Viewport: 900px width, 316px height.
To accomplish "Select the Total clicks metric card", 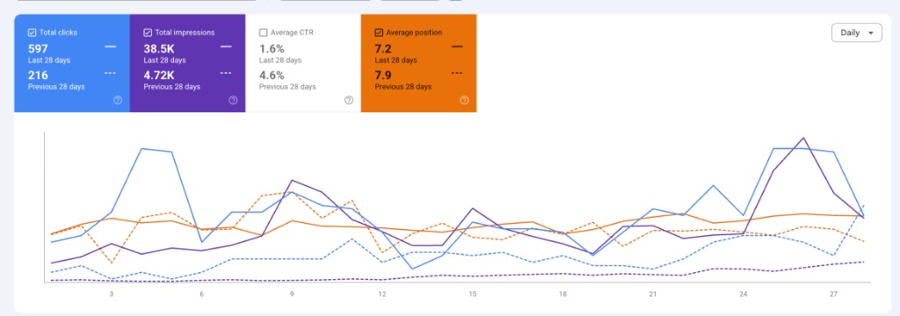I will tap(72, 63).
